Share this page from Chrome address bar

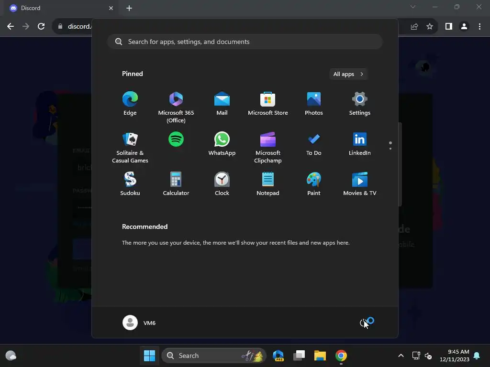[414, 27]
